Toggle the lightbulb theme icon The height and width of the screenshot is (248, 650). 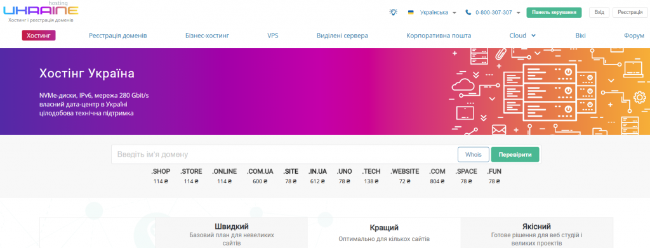tap(393, 13)
